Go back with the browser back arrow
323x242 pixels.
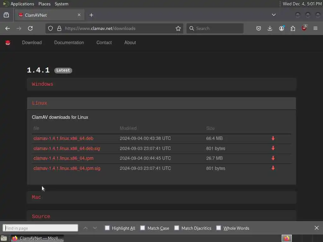pos(8,28)
